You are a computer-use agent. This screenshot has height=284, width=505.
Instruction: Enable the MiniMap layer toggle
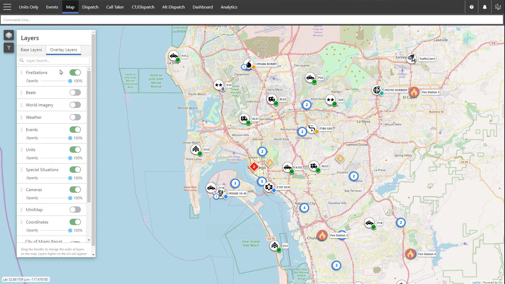[75, 210]
